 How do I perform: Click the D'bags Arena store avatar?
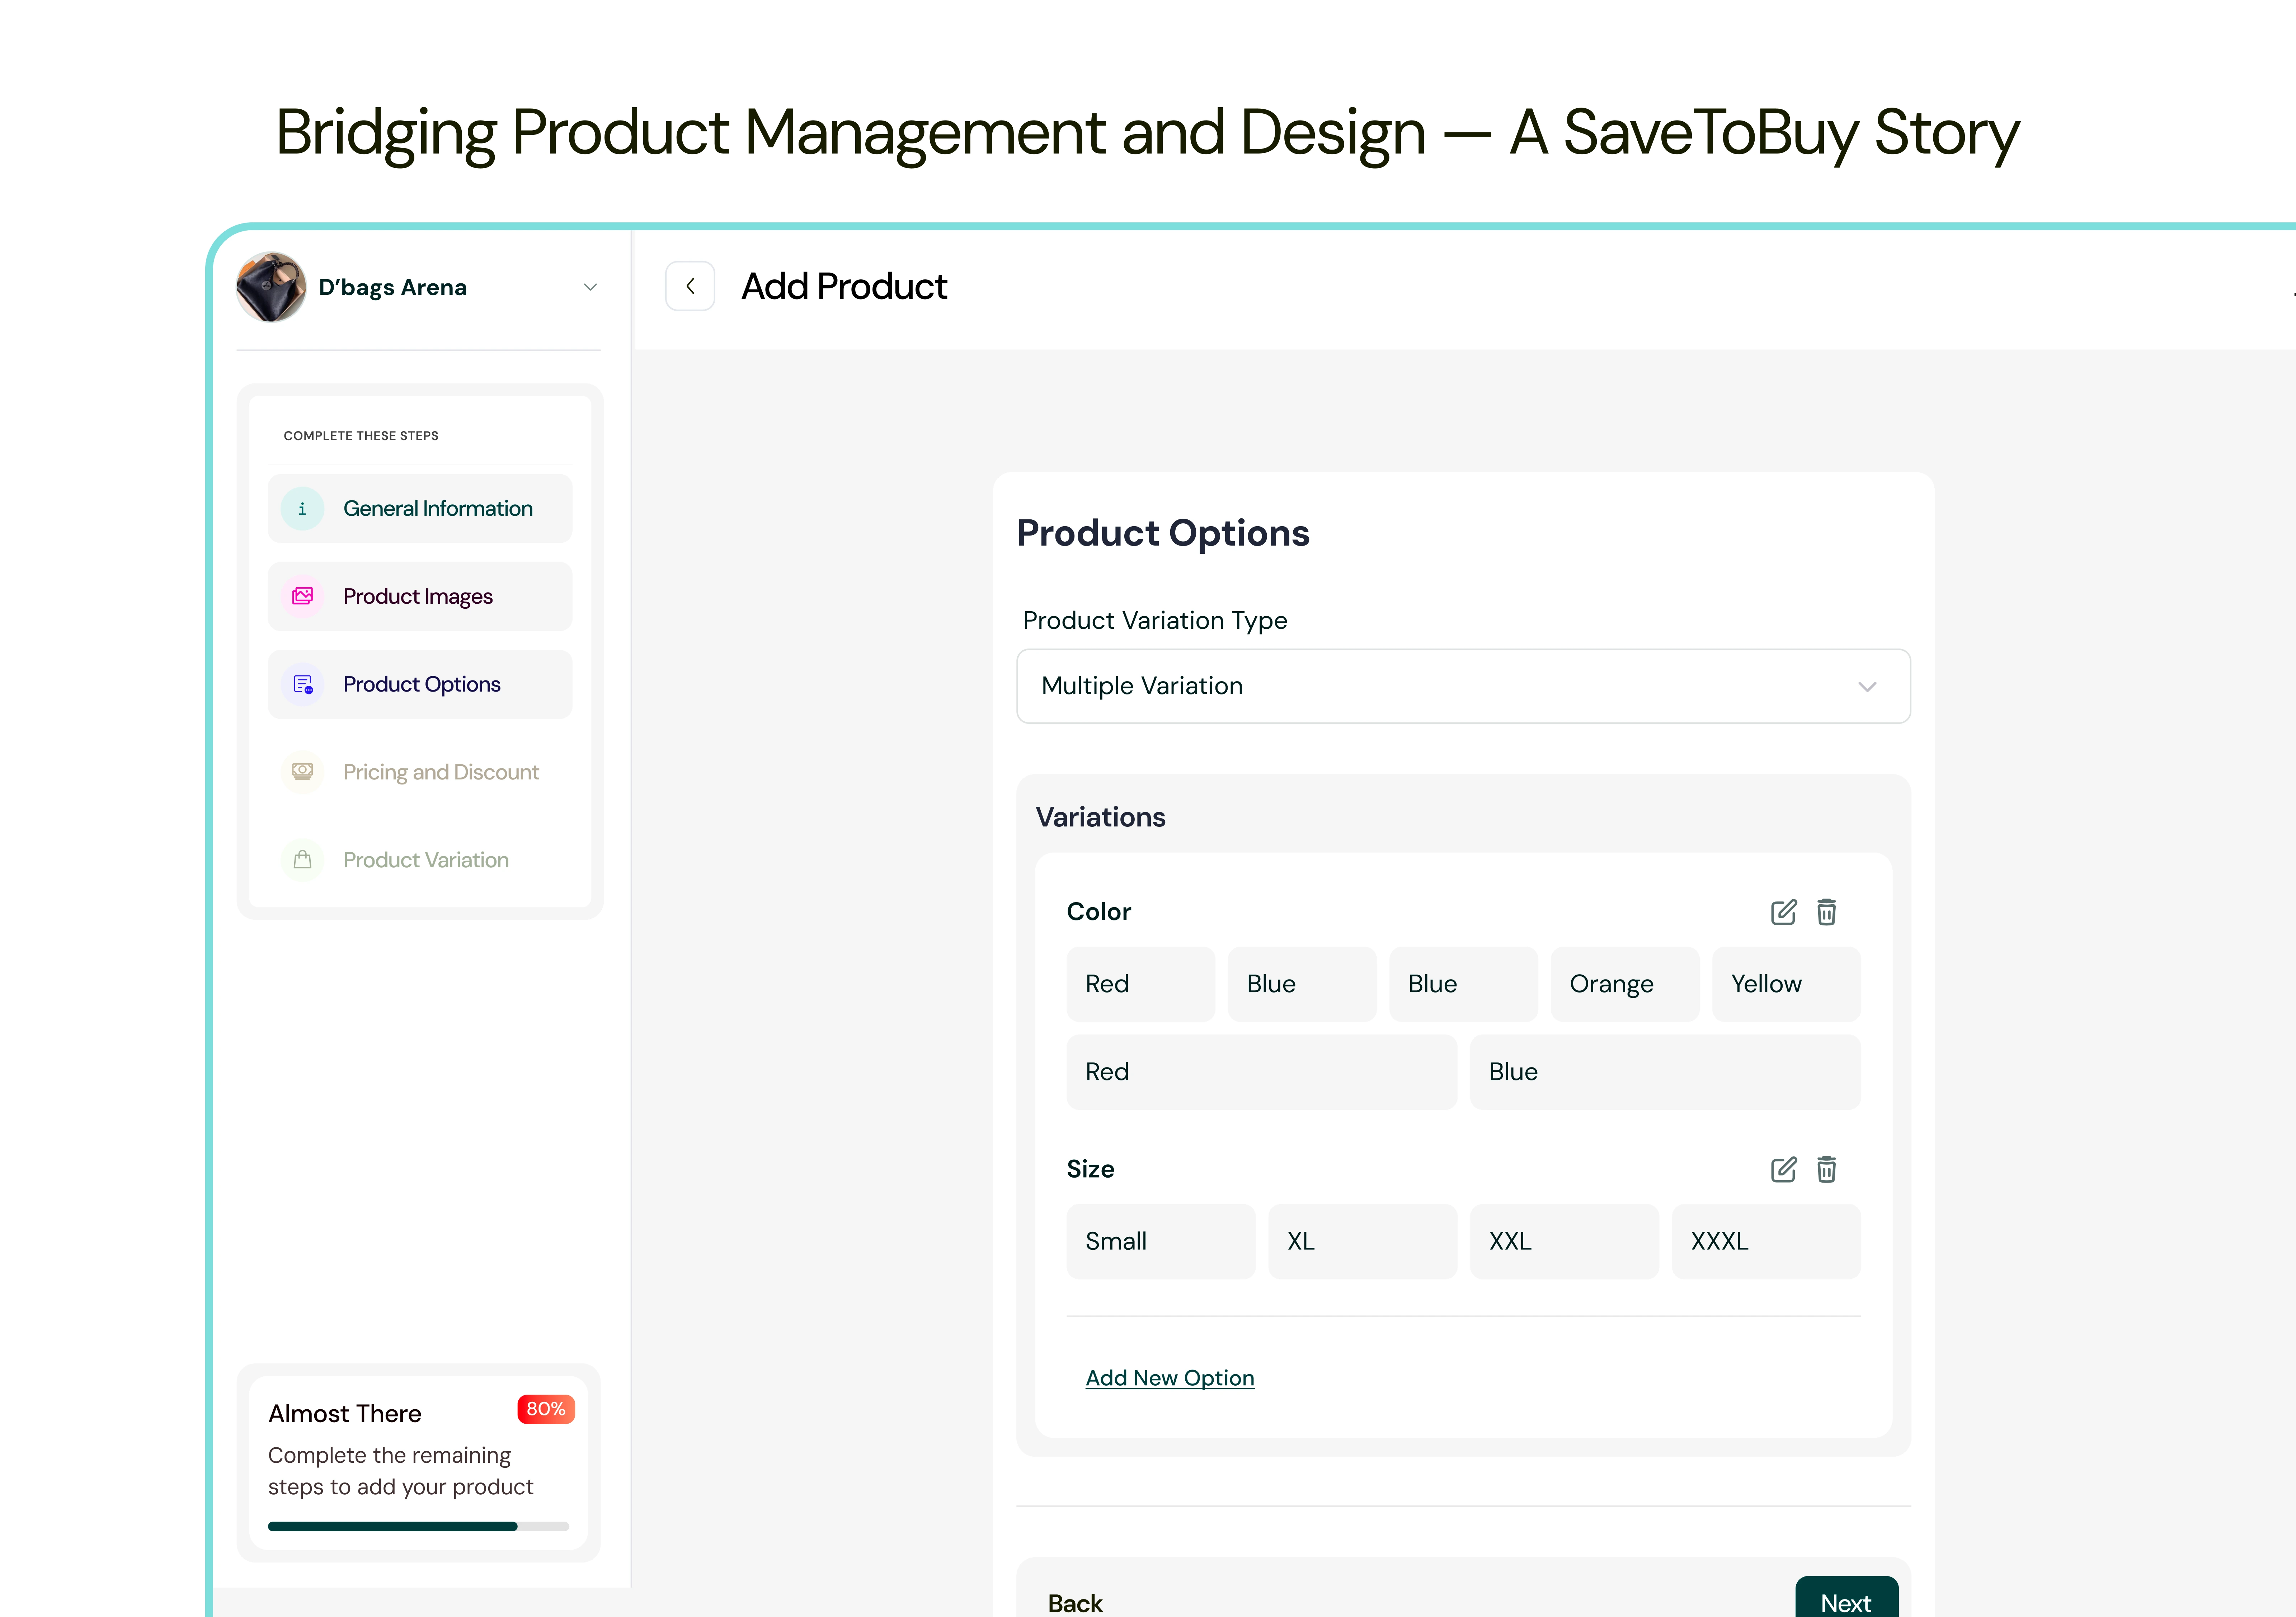[270, 287]
